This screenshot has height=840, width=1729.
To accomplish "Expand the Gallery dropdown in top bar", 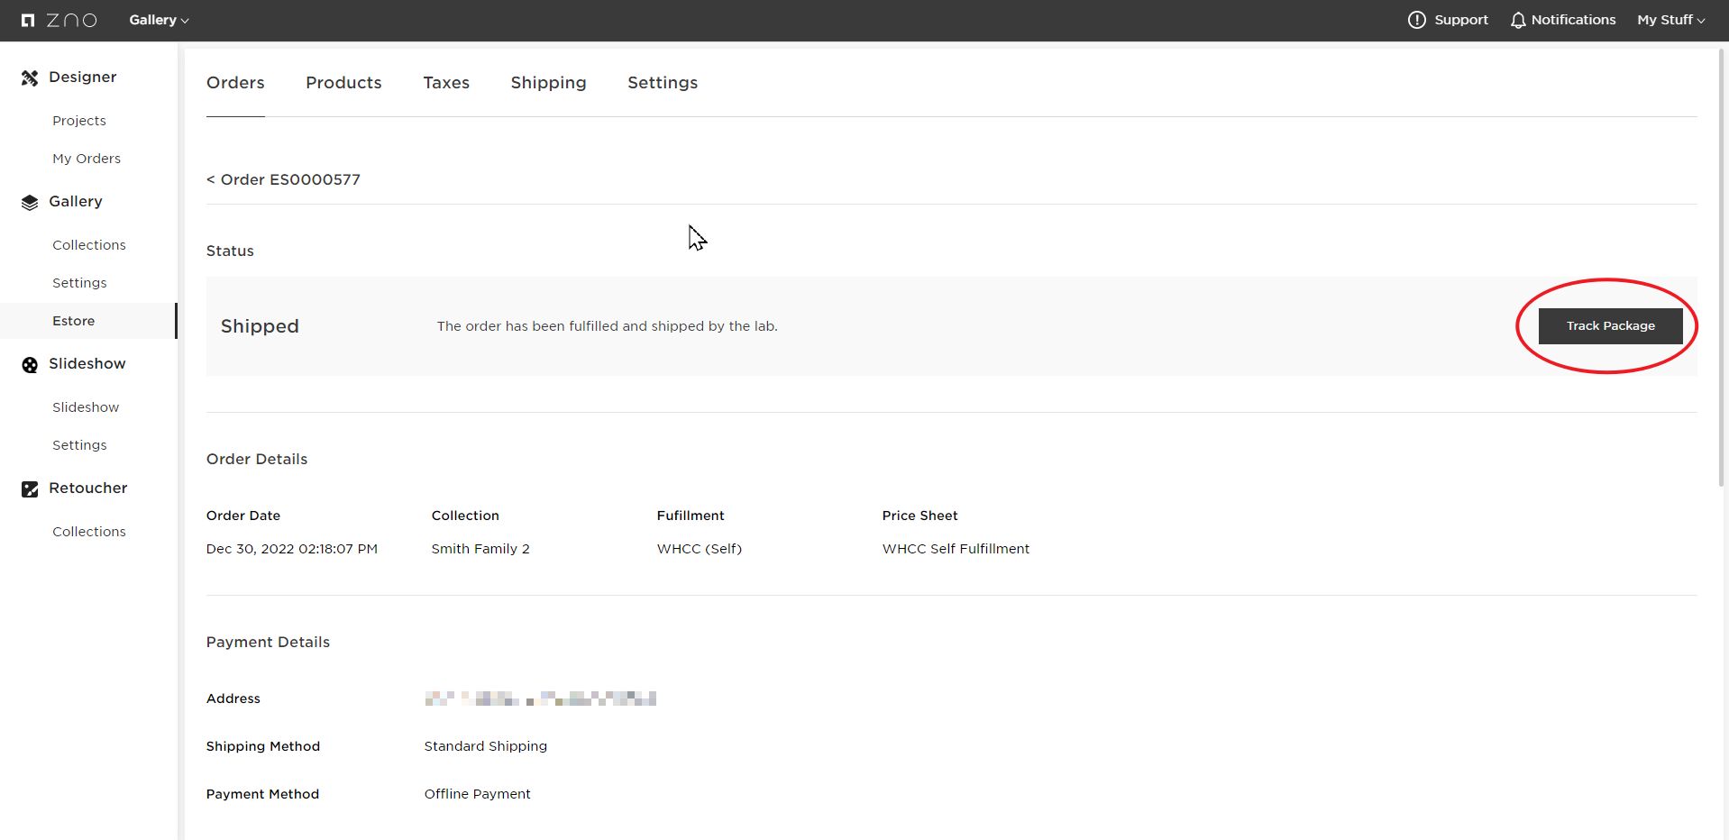I will point(159,20).
